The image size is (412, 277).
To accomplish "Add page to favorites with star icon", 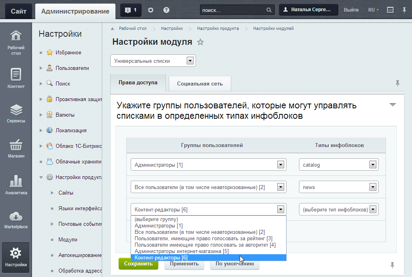I will click(x=200, y=42).
